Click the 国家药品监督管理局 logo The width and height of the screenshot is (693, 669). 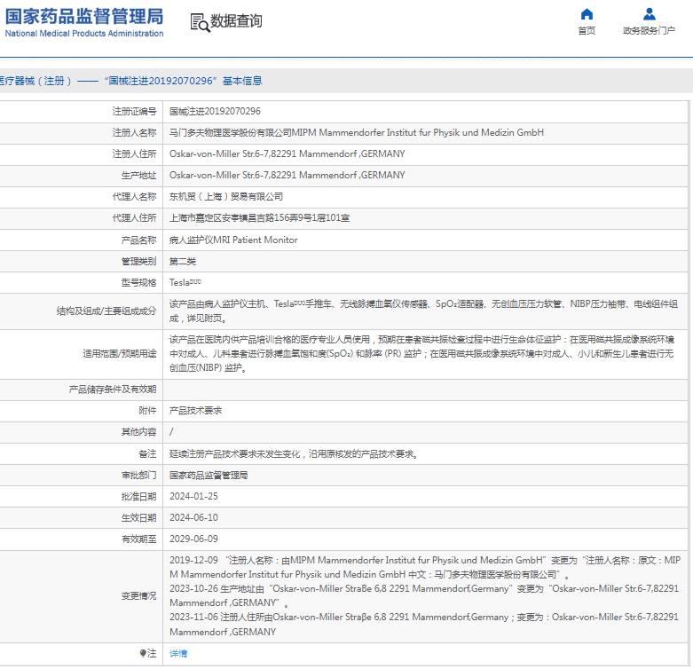pyautogui.click(x=84, y=16)
